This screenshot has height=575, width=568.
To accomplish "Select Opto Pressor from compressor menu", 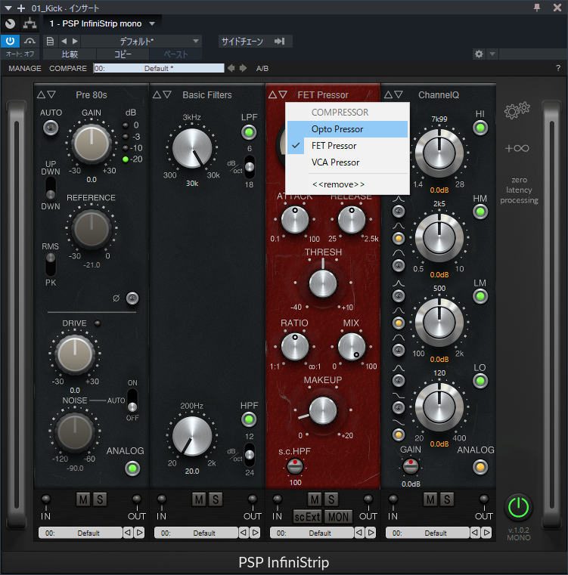I will point(347,129).
